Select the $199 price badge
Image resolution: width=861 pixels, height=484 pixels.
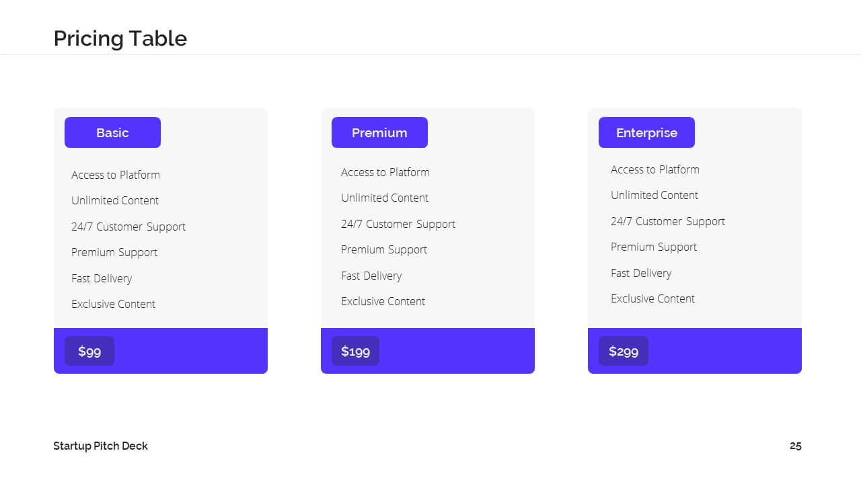pos(355,351)
